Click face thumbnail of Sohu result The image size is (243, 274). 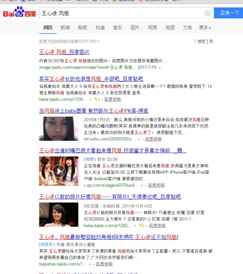(x=59, y=128)
